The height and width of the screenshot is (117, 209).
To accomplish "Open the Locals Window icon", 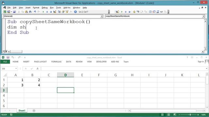I will 150,12.
